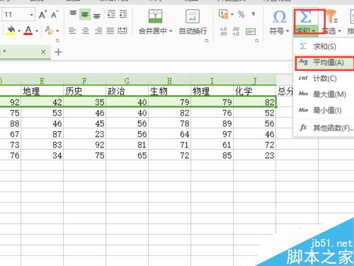Expand the font color dropdown arrow
Image resolution: width=354 pixels, height=266 pixels.
(37, 31)
